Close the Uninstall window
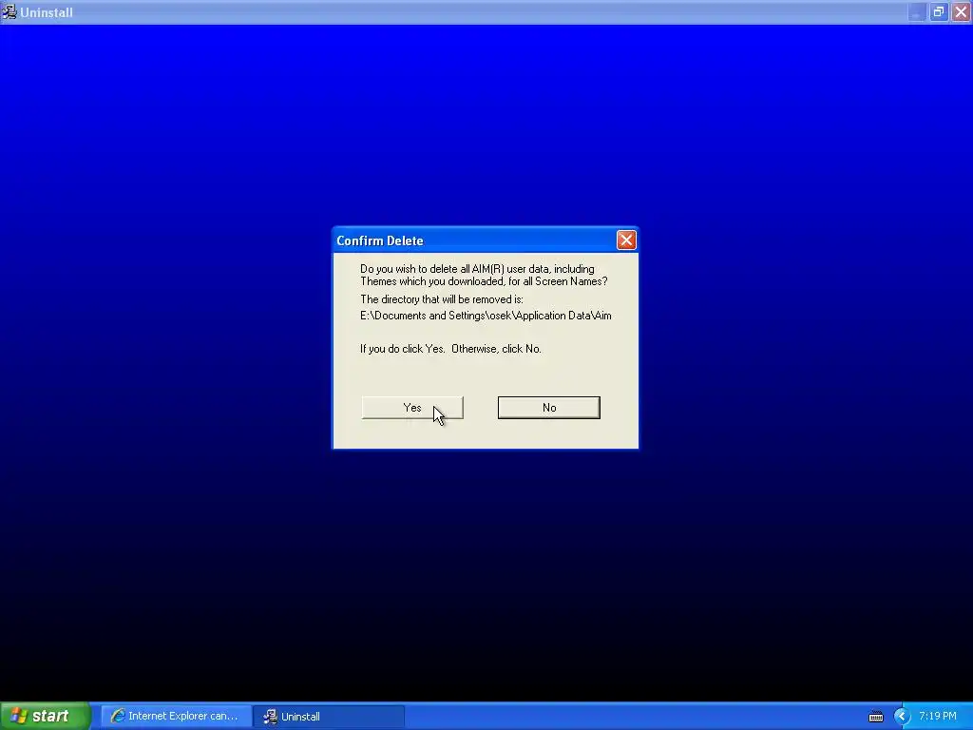 pos(962,11)
